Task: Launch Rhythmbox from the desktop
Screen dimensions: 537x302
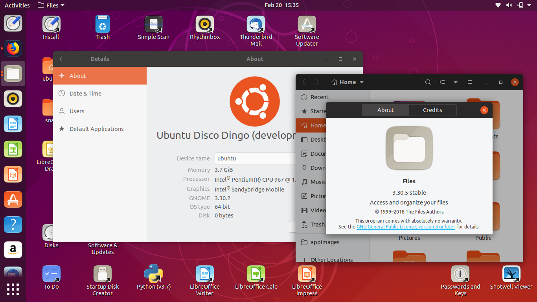Action: pyautogui.click(x=204, y=24)
